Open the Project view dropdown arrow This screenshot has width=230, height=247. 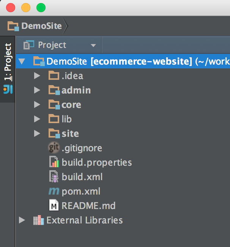(x=93, y=46)
